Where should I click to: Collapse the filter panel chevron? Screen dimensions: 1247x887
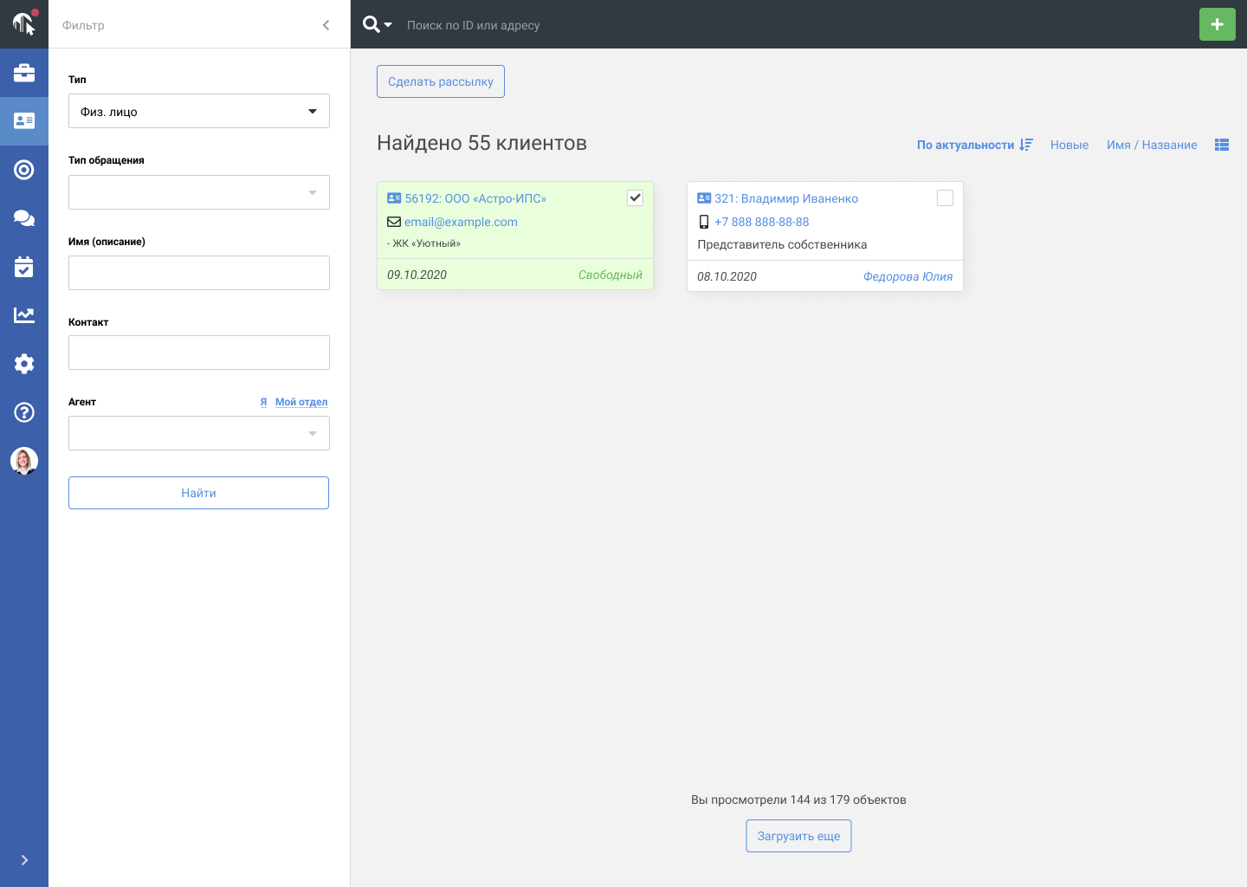326,25
